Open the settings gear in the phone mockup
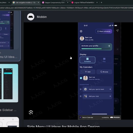Image resolution: width=133 pixels, height=133 pixels. (x=81, y=31)
